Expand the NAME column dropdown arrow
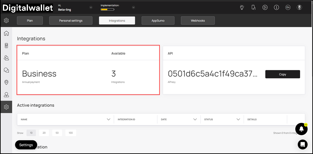The height and width of the screenshot is (154, 313). (x=109, y=119)
